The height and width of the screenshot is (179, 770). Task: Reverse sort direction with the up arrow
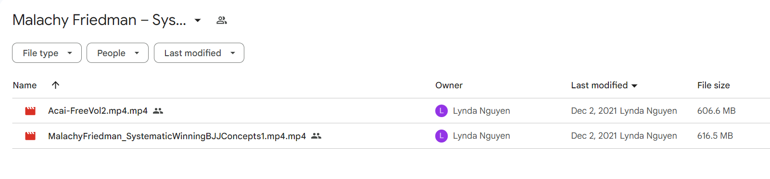coord(55,85)
